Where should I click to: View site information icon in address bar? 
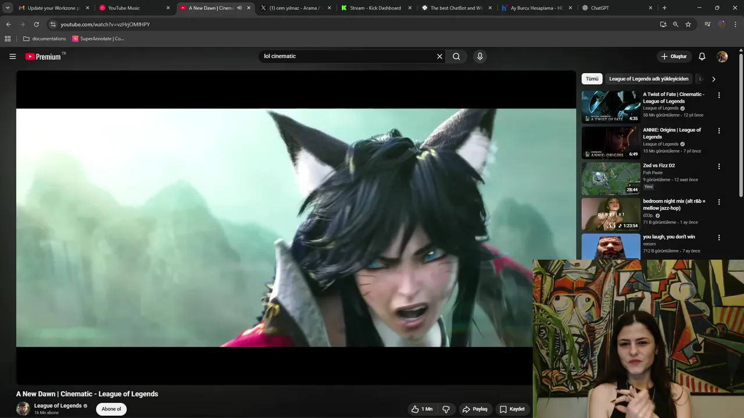pos(53,24)
